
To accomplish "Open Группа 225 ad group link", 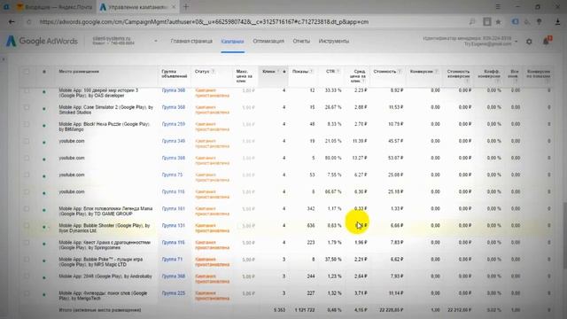I will 174,293.
